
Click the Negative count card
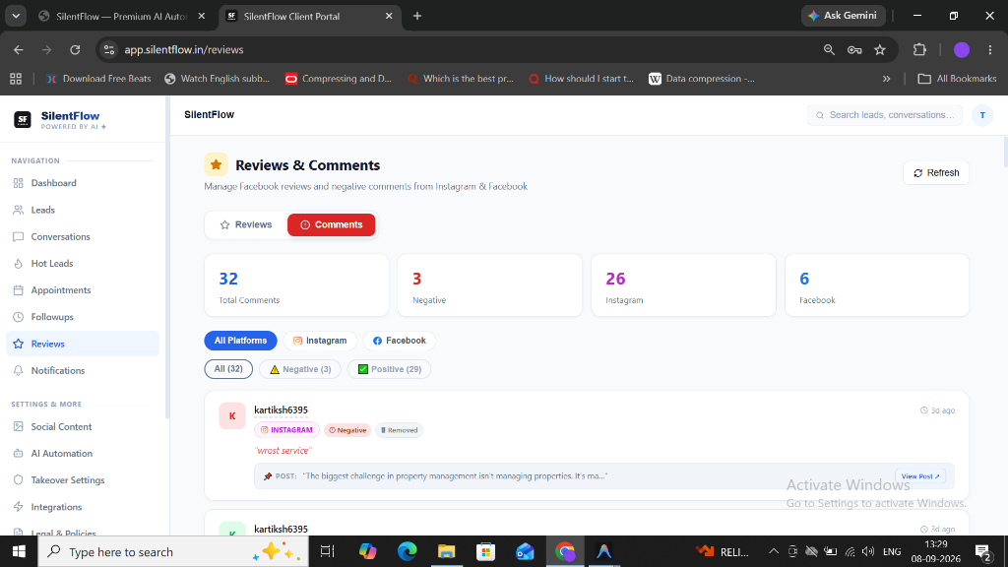[x=490, y=284]
